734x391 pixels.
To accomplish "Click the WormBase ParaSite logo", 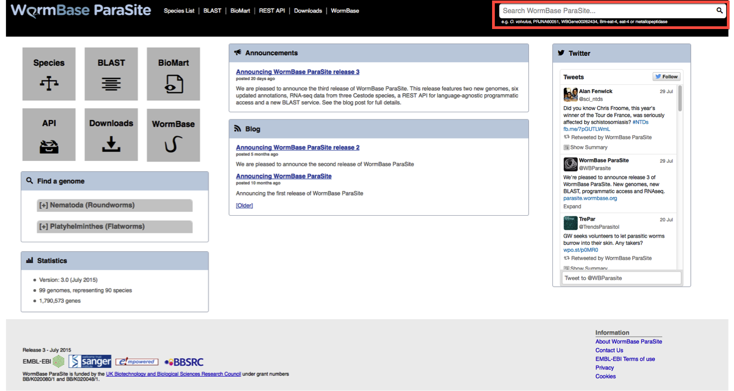I will 81,10.
